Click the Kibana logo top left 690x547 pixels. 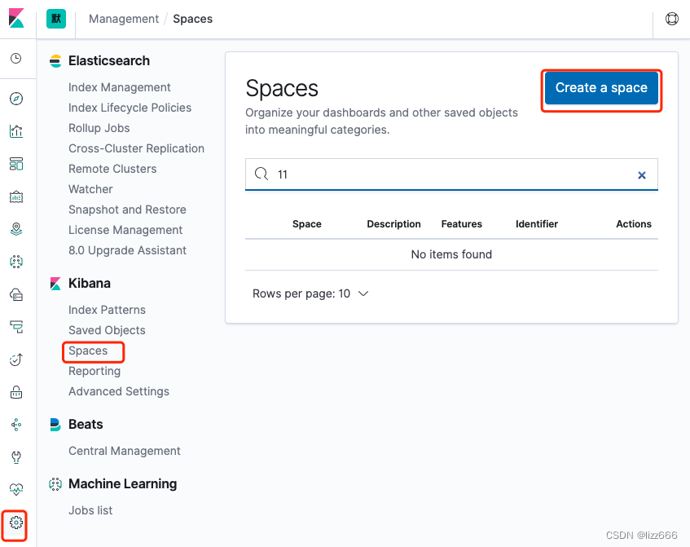tap(17, 18)
